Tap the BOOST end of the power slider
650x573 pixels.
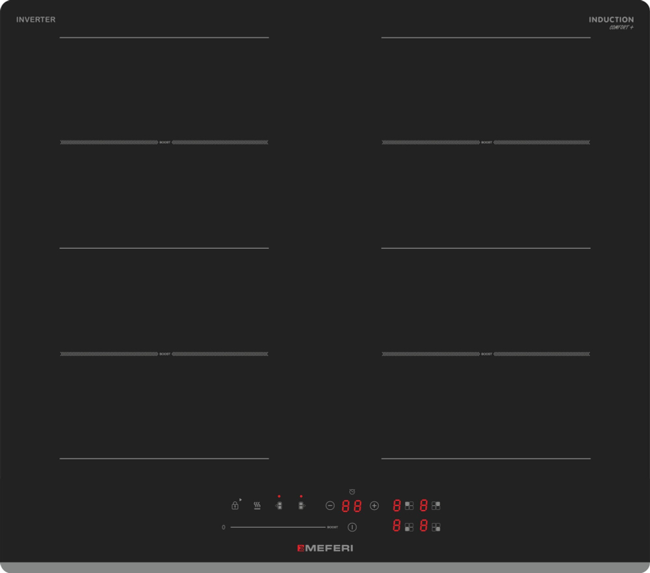coord(332,527)
